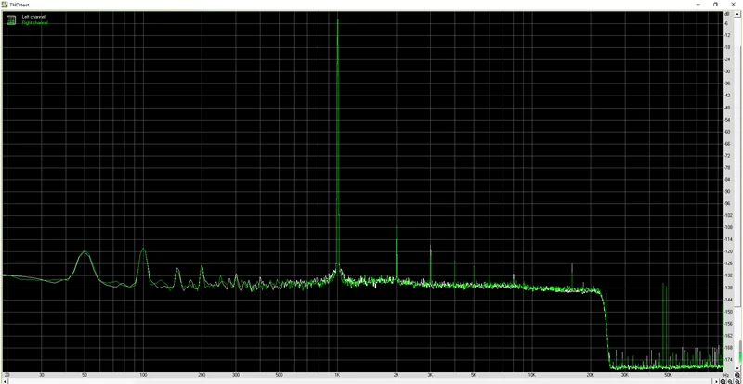The width and height of the screenshot is (743, 384).
Task: Click the hum peak at 100 Hz
Action: [143, 249]
